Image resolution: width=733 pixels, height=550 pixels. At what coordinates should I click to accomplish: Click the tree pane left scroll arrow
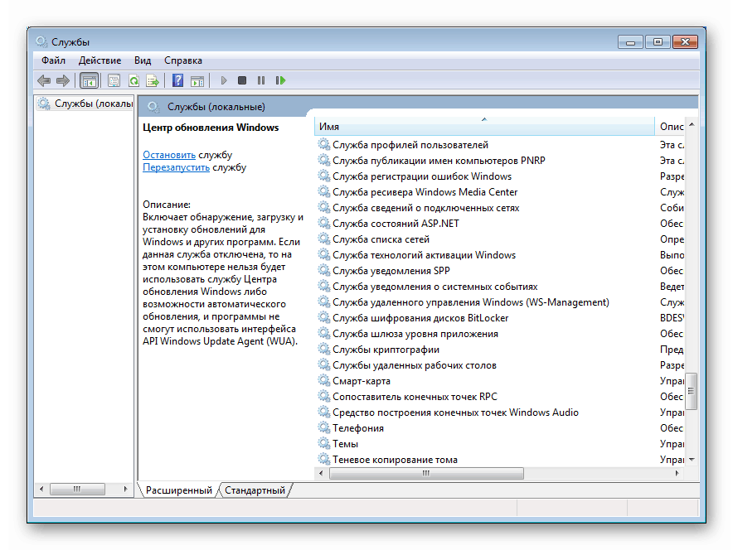click(x=41, y=490)
